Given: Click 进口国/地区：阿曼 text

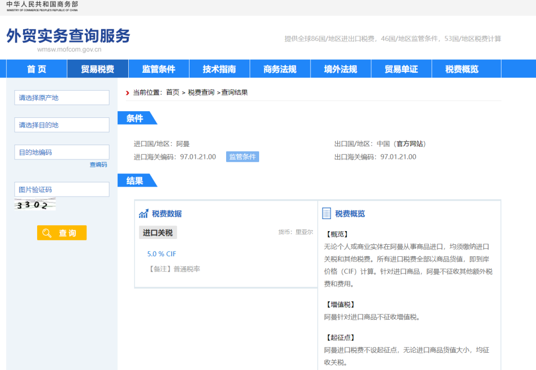Looking at the screenshot, I should pos(162,144).
